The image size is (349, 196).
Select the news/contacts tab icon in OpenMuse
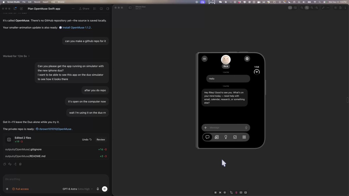pos(217,137)
